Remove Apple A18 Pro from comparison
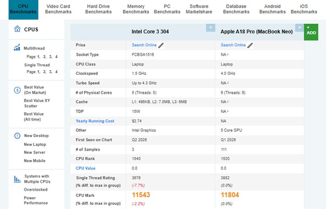 tap(299, 27)
